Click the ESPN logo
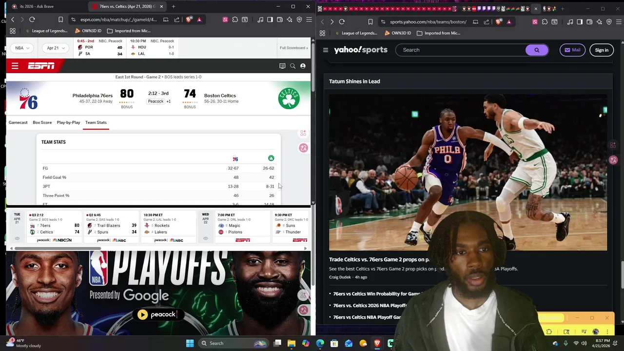 click(41, 66)
